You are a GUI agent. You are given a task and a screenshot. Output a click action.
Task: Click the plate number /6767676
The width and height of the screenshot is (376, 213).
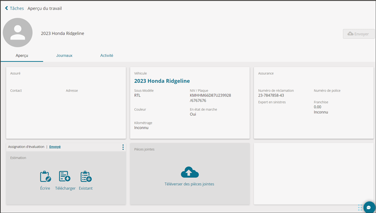click(x=198, y=101)
